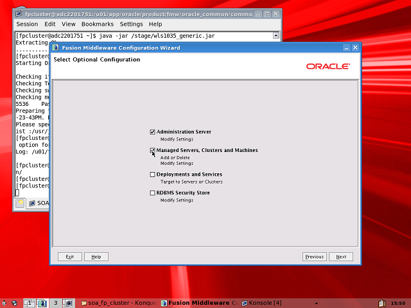The height and width of the screenshot is (308, 411).
Task: Open the Settings menu in Konsole
Action: 131,24
